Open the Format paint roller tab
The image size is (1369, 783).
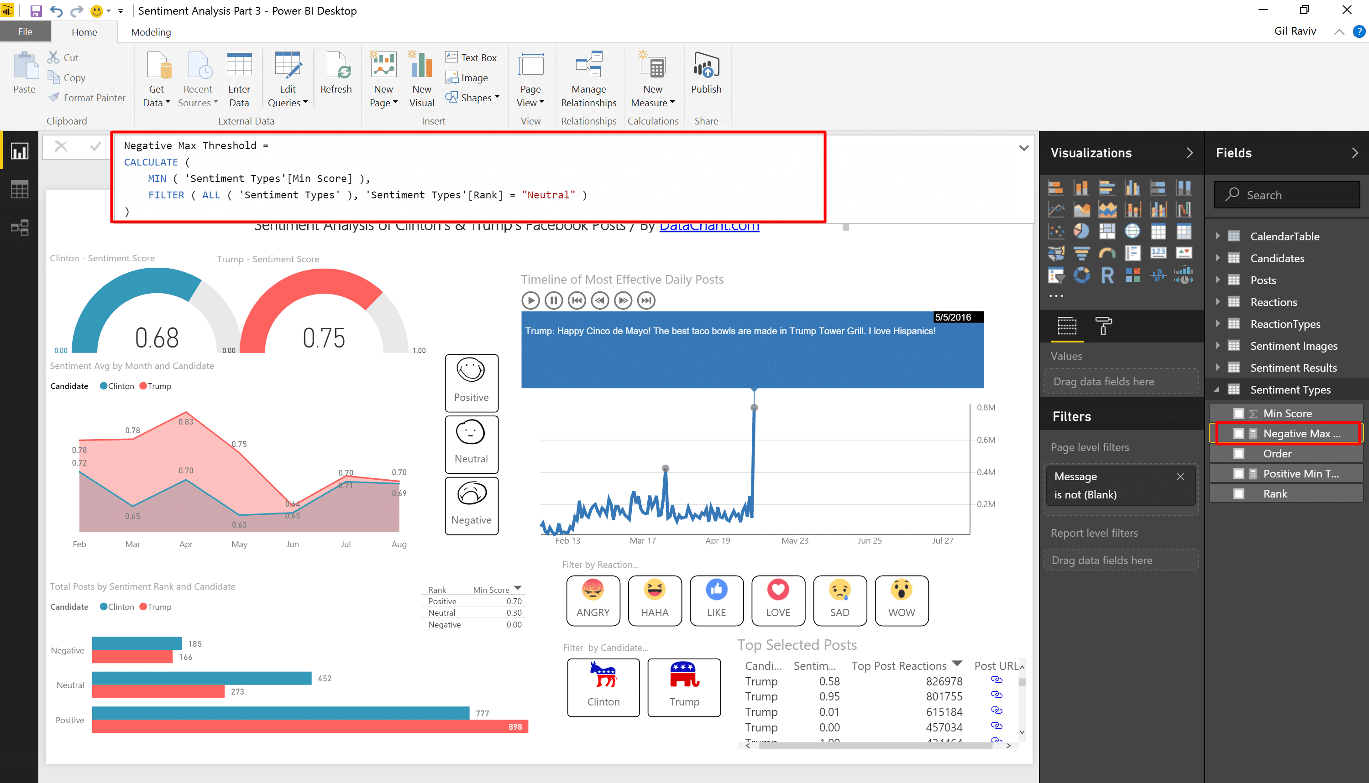(x=1103, y=326)
